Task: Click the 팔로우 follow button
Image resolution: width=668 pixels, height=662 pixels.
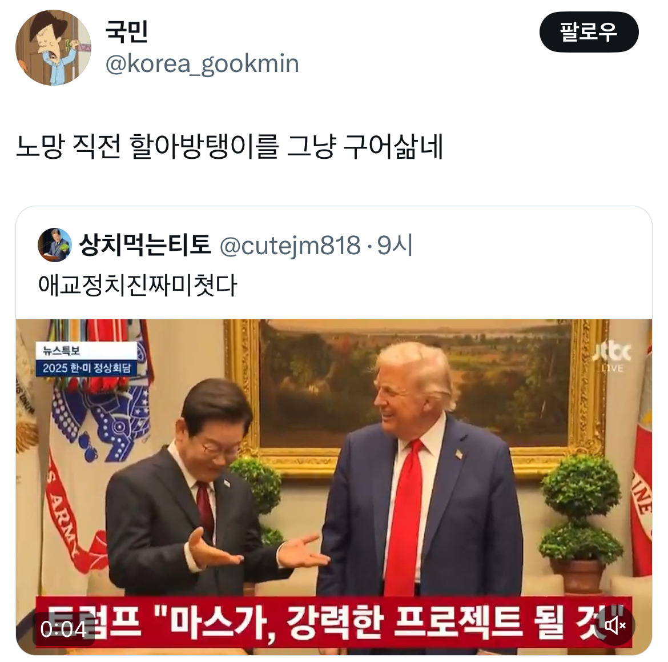Action: point(589,32)
